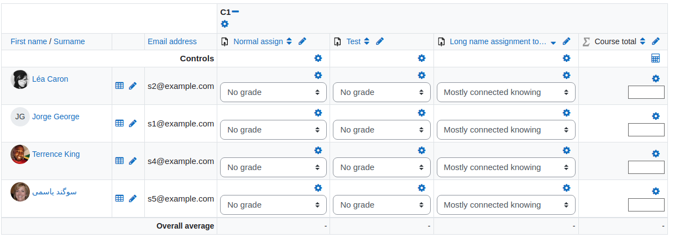Image resolution: width=674 pixels, height=238 pixels.
Task: Sort the Test column grades
Action: [x=367, y=41]
